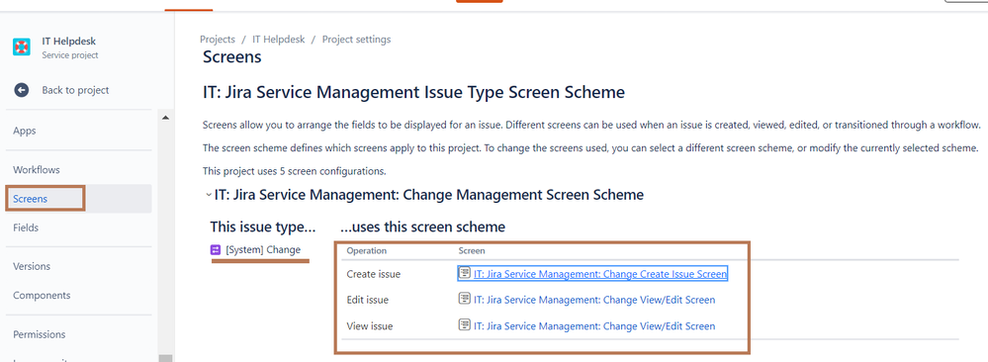This screenshot has height=362, width=988.
Task: Click the Projects breadcrumb link
Action: pyautogui.click(x=218, y=40)
